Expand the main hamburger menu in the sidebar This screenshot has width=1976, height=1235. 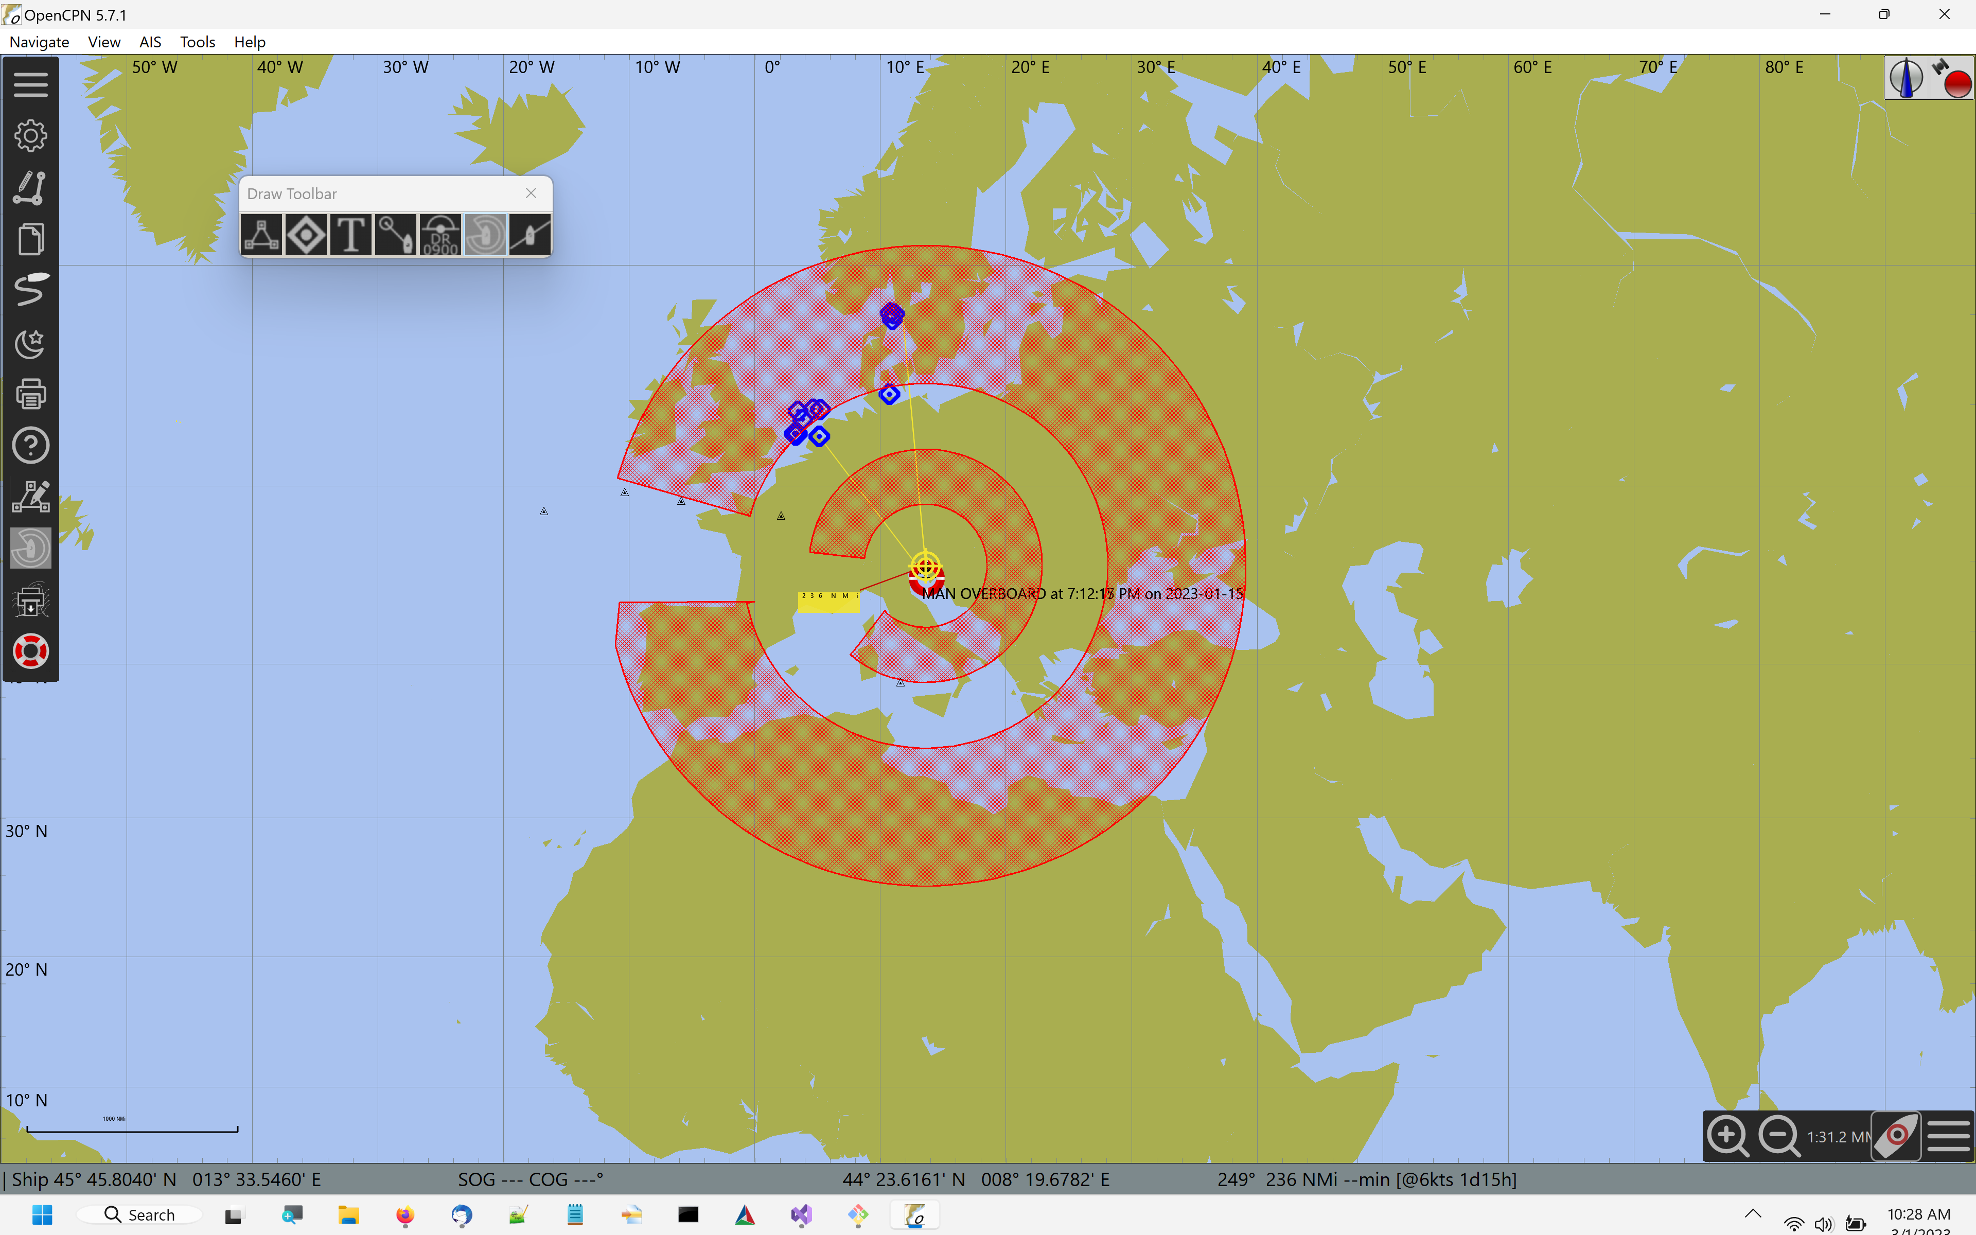point(30,84)
